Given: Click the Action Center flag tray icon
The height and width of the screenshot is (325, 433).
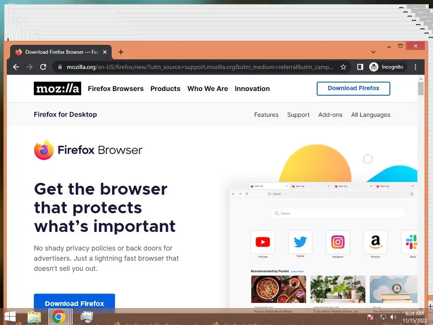Looking at the screenshot, I should [370, 317].
